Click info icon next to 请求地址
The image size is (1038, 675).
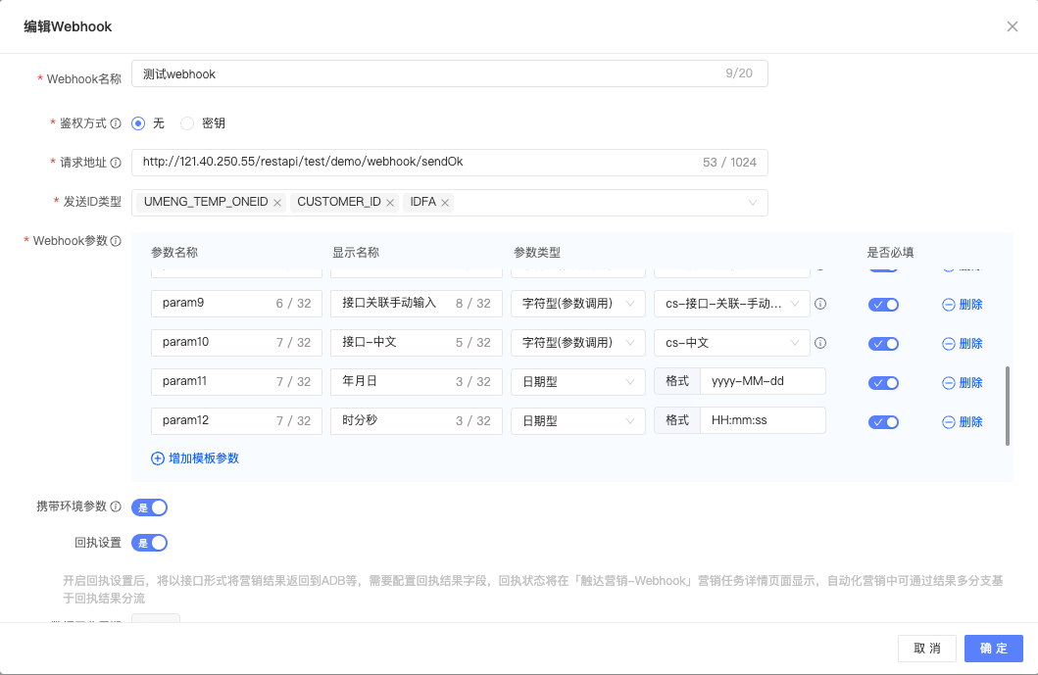point(116,163)
